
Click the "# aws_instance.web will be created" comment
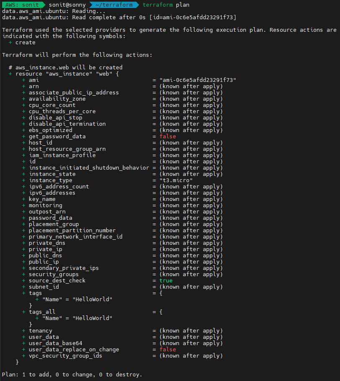(66, 68)
